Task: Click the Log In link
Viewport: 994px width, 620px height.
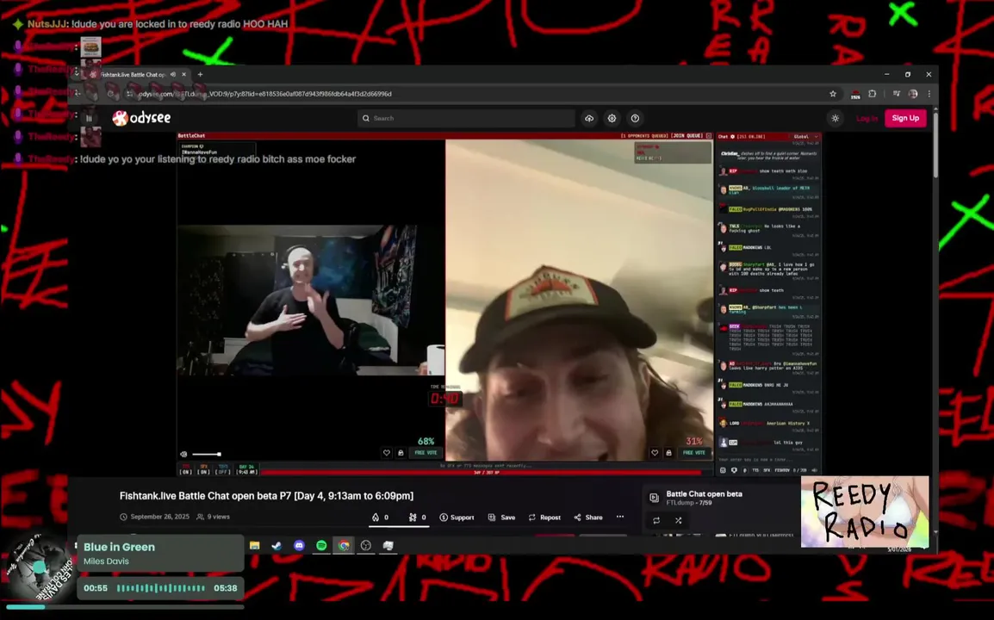Action: point(867,118)
